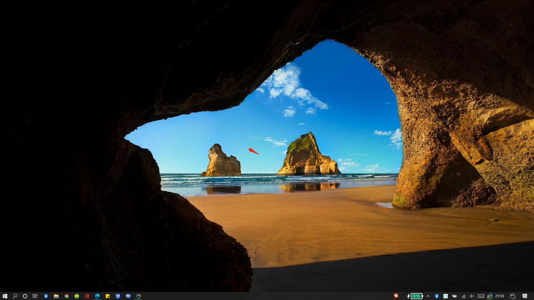Open the monitor-shaped app in taskbar

pyautogui.click(x=128, y=296)
